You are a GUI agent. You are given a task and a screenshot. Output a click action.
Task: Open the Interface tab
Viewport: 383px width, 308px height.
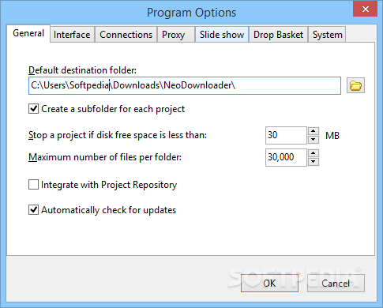coord(72,35)
